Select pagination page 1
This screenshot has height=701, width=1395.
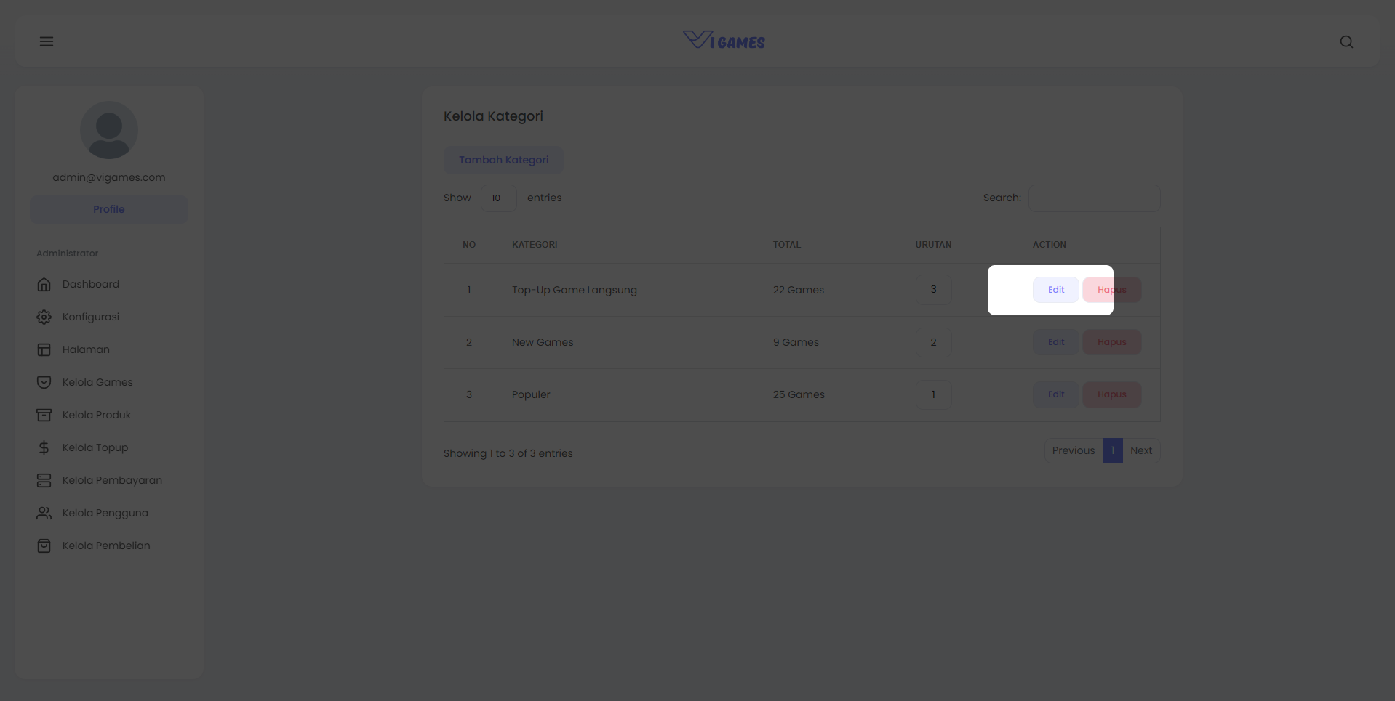[1113, 450]
